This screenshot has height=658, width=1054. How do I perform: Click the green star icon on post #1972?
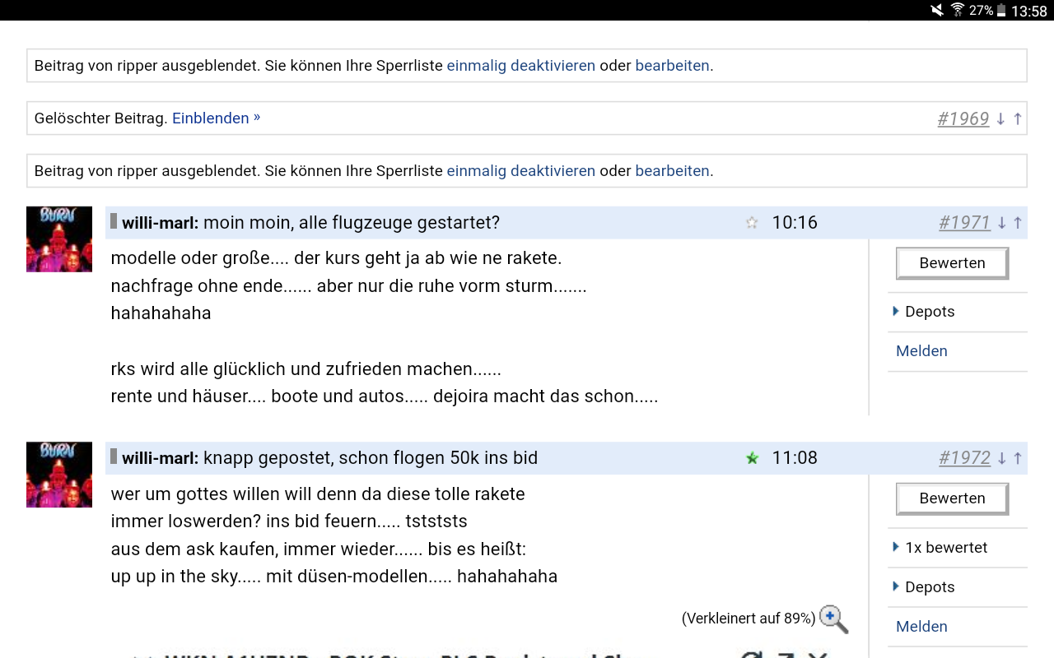click(751, 458)
